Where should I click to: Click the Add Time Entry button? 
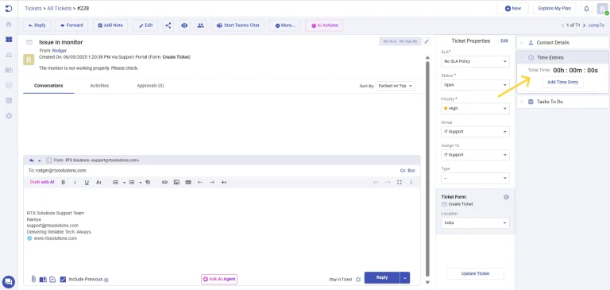562,82
